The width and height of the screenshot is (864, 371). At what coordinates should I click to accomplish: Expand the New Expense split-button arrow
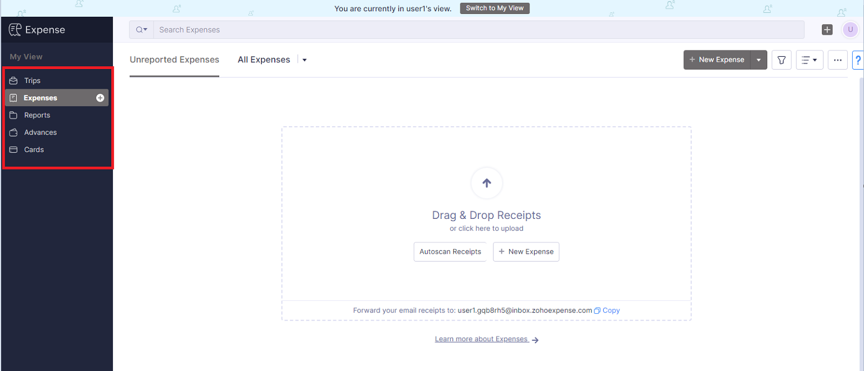759,60
